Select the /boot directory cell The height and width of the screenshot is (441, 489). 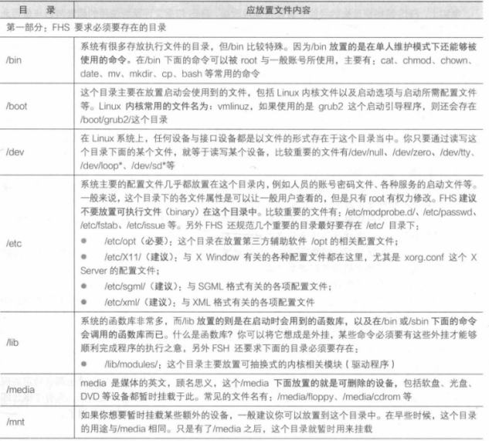[37, 106]
